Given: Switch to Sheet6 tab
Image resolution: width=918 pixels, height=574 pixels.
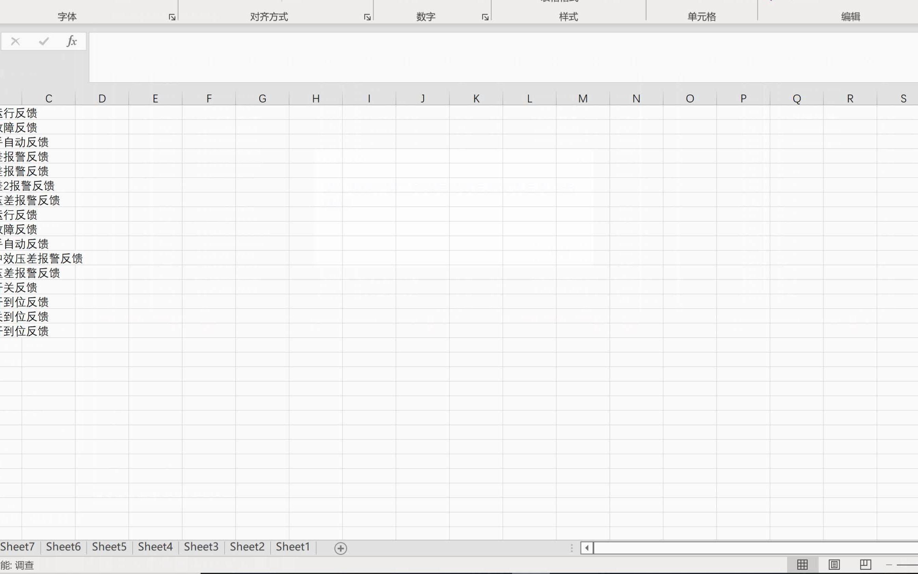Looking at the screenshot, I should tap(63, 546).
